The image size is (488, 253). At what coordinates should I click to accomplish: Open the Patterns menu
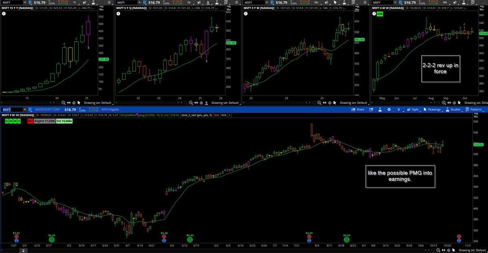pyautogui.click(x=473, y=109)
